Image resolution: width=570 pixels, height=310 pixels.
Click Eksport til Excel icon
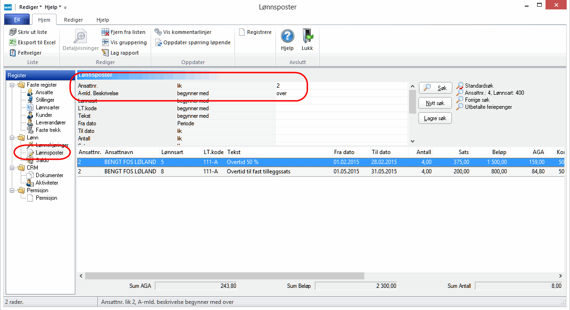pos(13,42)
